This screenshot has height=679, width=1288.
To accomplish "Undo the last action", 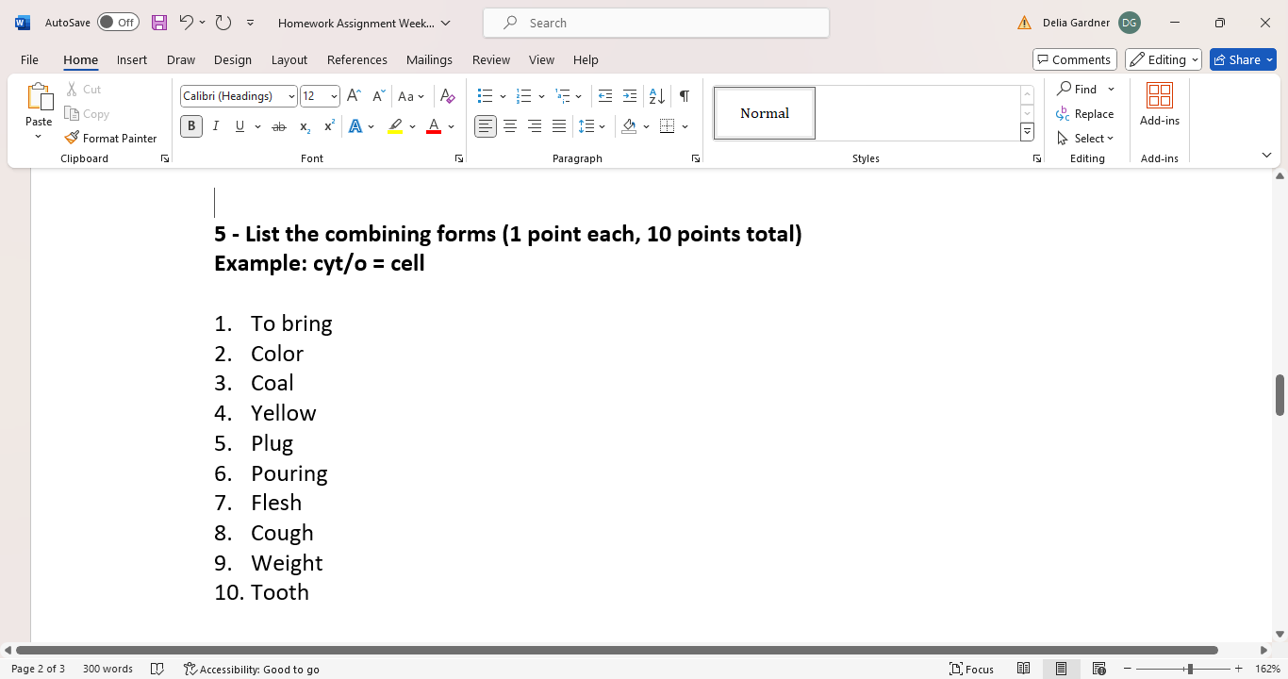I will point(186,23).
